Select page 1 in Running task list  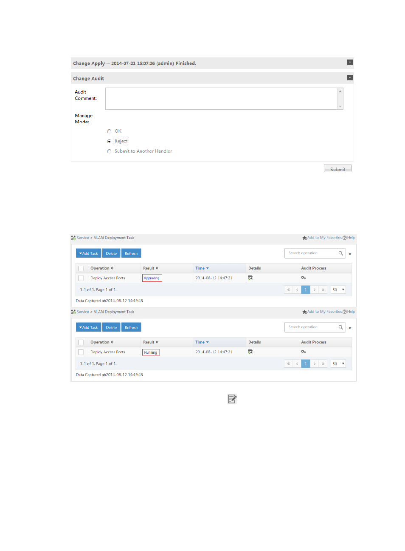306,364
